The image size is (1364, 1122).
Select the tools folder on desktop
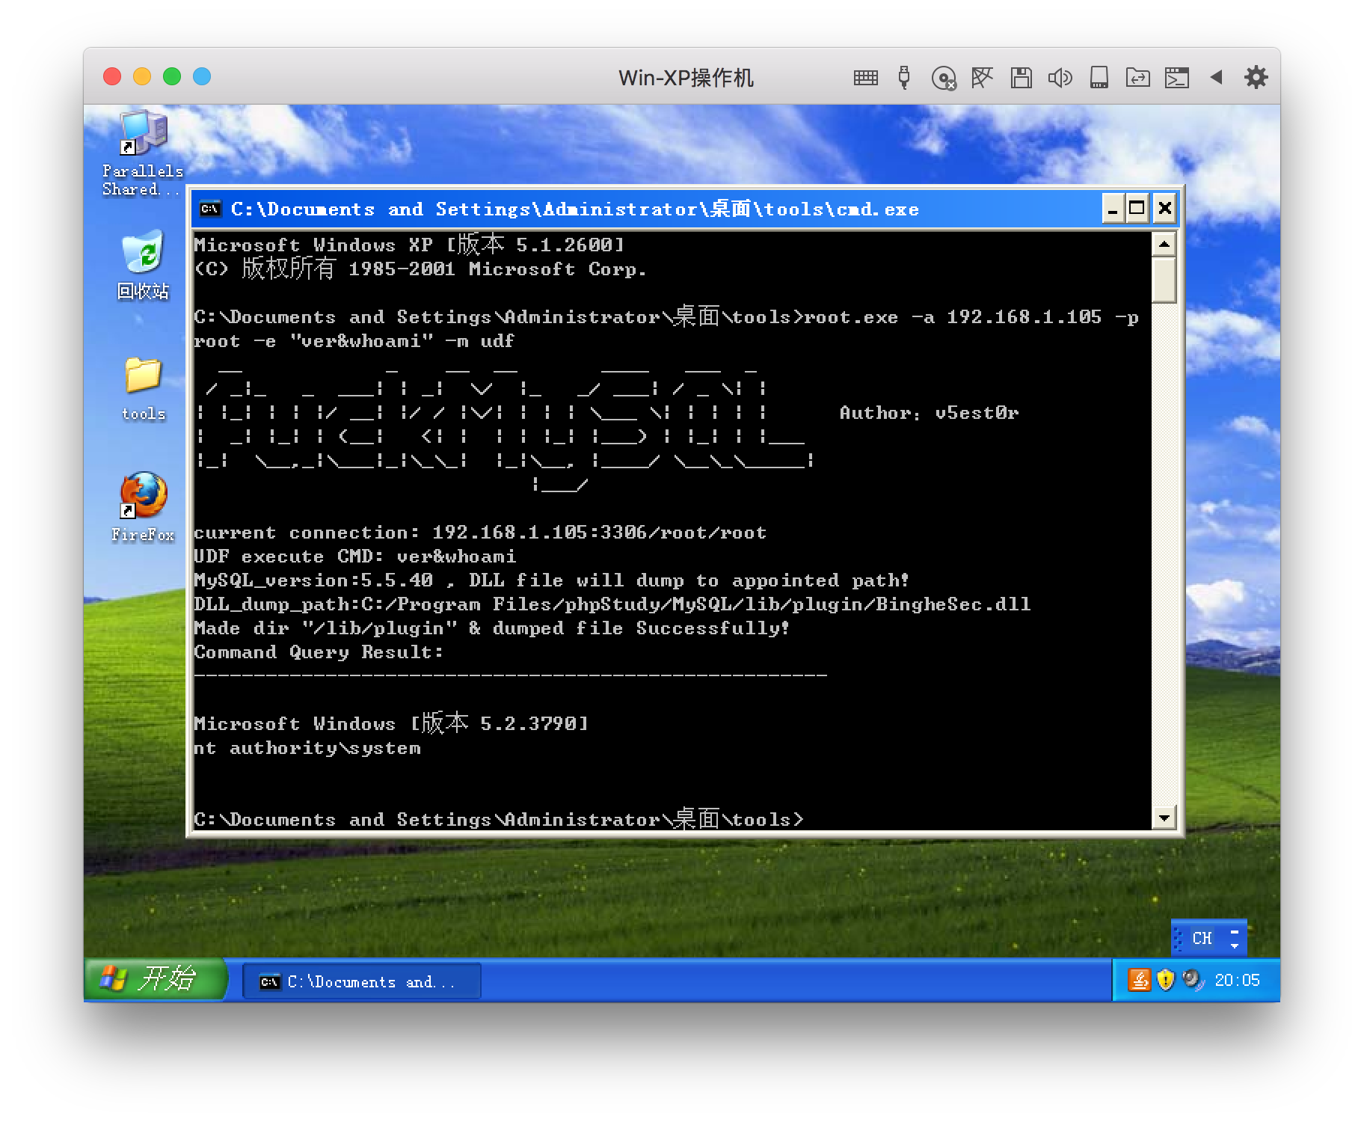click(x=143, y=389)
